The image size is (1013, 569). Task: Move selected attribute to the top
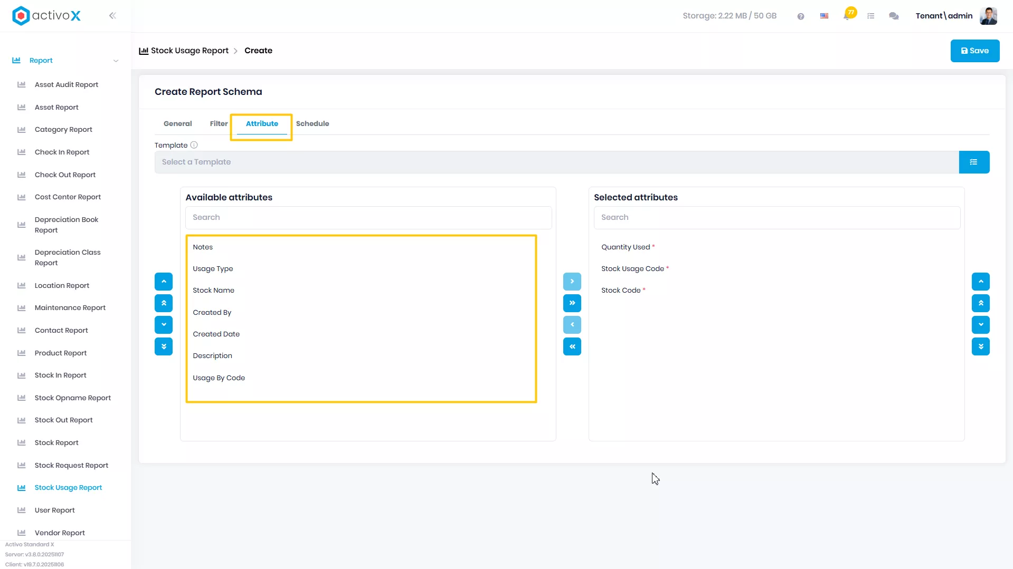point(981,303)
